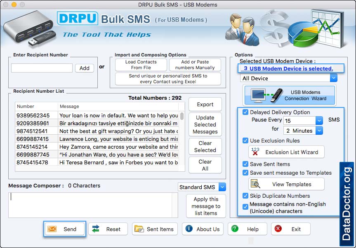Screen dimensions: 356x248
Task: Click Apply this message to list items
Action: pyautogui.click(x=206, y=206)
